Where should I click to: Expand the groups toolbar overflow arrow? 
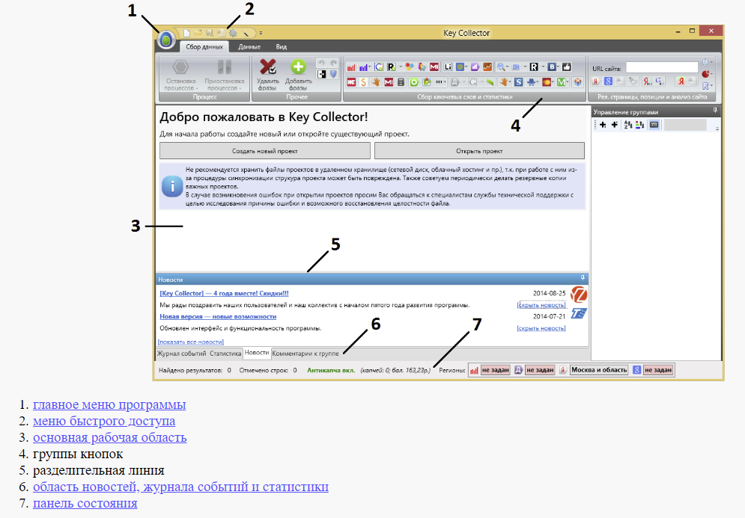click(x=717, y=129)
